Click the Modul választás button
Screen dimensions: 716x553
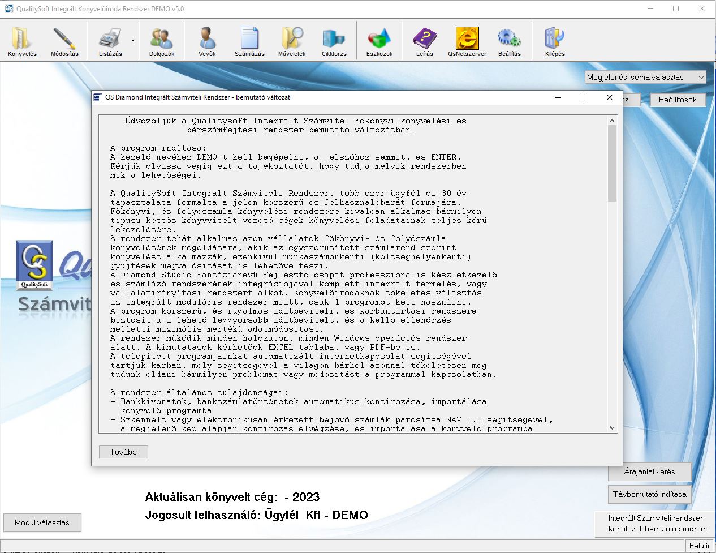point(42,522)
